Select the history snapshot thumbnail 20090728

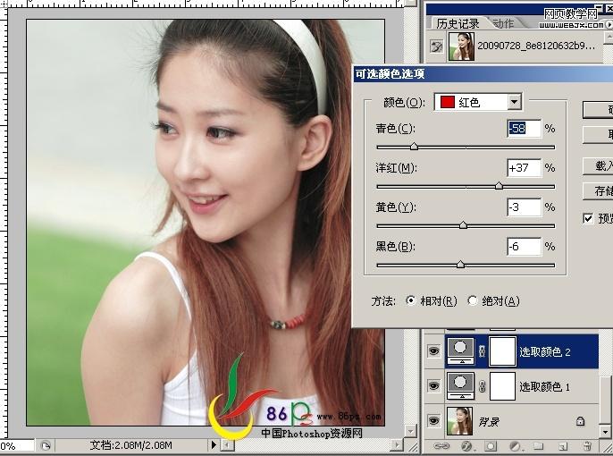(x=461, y=46)
